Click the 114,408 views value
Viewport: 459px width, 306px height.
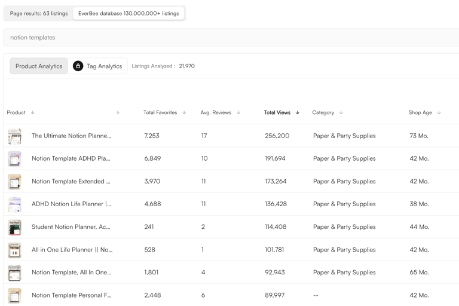click(276, 227)
